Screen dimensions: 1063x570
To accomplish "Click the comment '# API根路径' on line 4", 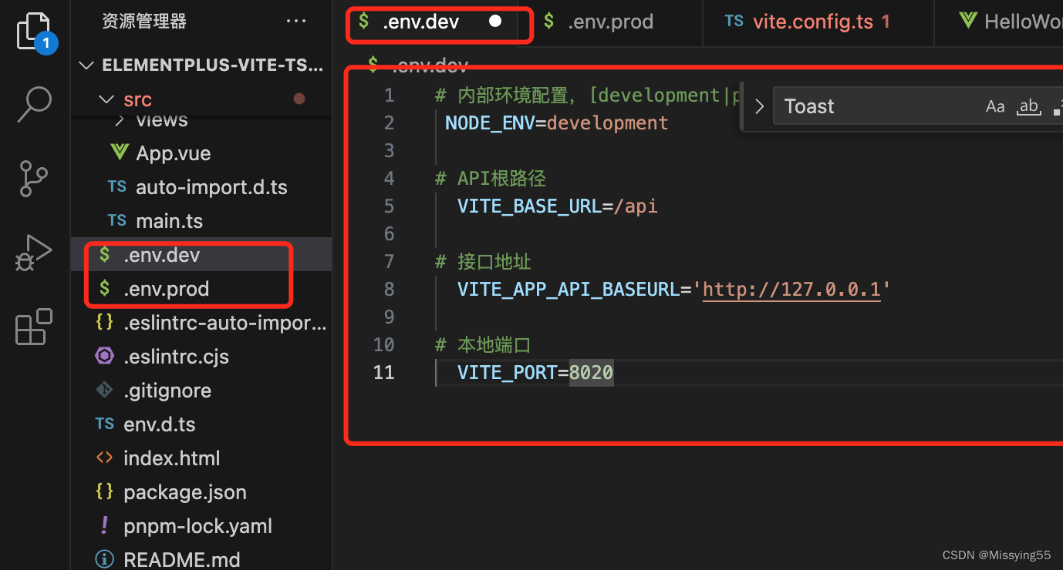I will [x=491, y=179].
